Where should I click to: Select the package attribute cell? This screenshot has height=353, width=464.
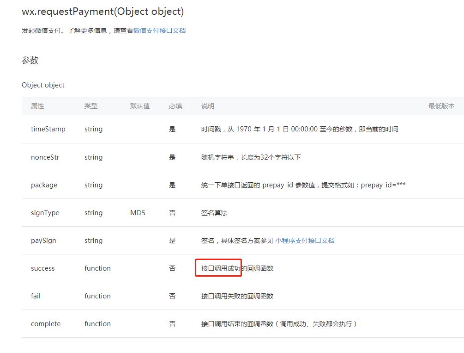44,185
